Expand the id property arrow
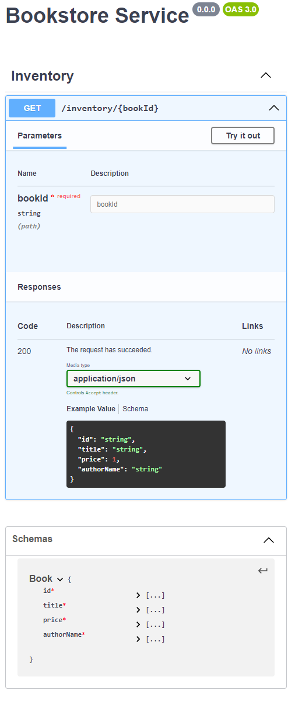Screen dimensions: 295x701 (x=138, y=595)
